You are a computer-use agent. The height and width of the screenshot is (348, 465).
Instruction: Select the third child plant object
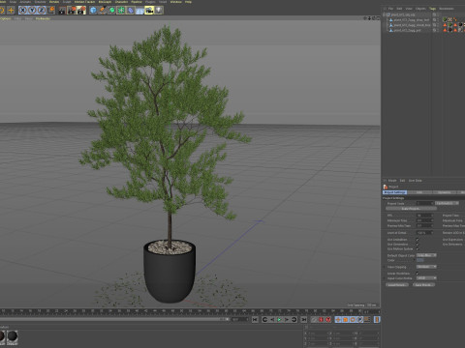407,30
